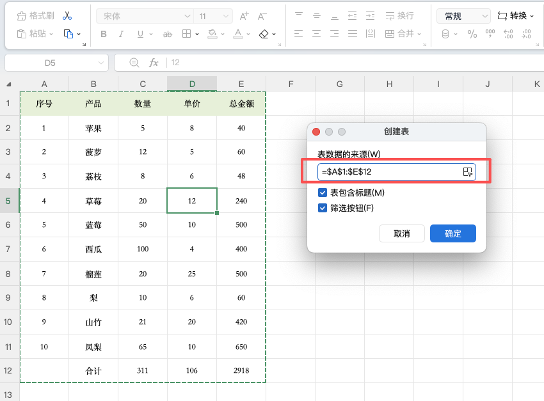Screen dimensions: 544x401
Task: Expand the Paste options arrow
Action: pyautogui.click(x=51, y=34)
